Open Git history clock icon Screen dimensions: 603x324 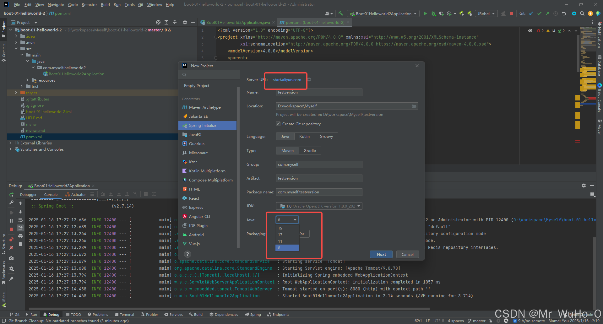(x=556, y=13)
